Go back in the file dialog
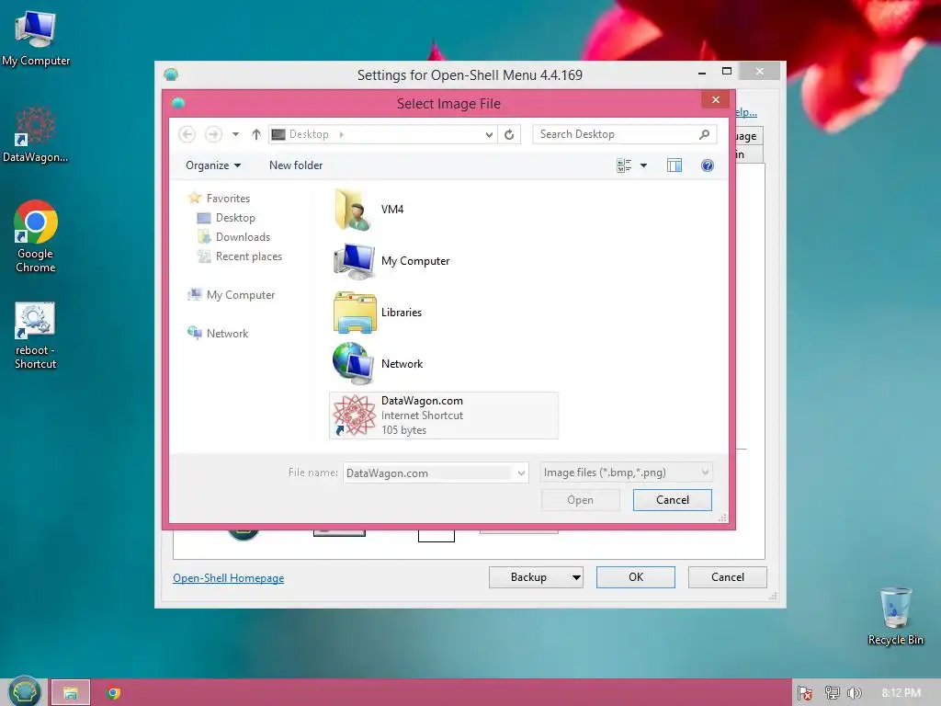The width and height of the screenshot is (941, 706). pyautogui.click(x=187, y=134)
